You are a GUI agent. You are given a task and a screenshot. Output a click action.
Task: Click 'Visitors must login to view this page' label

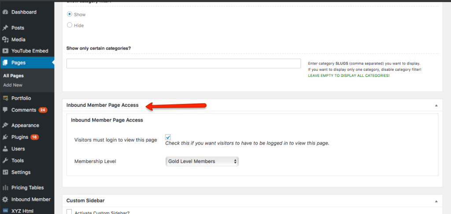(x=116, y=140)
